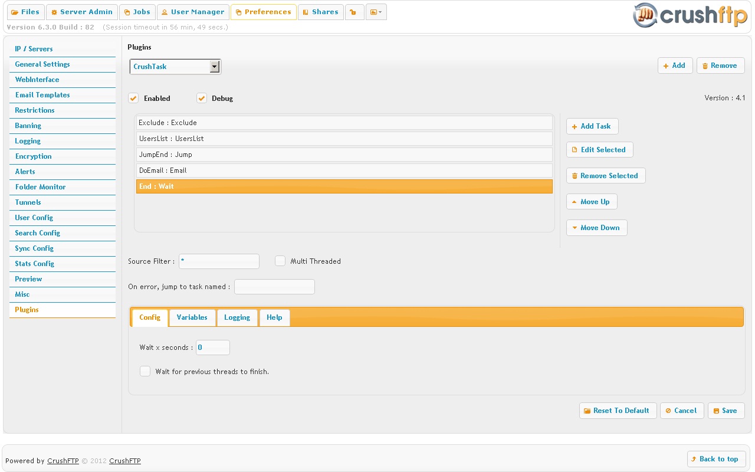
Task: Open Sync Config section
Action: click(x=63, y=248)
